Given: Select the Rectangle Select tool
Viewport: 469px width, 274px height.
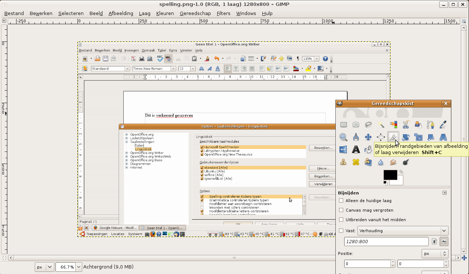Looking at the screenshot, I should 343,125.
